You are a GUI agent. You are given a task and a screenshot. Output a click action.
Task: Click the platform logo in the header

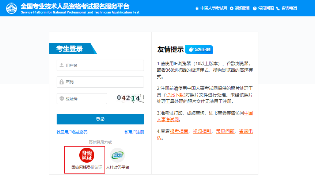pyautogui.click(x=11, y=8)
